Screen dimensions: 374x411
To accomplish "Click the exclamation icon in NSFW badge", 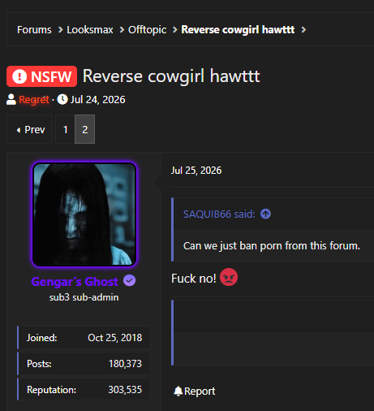I will [19, 76].
